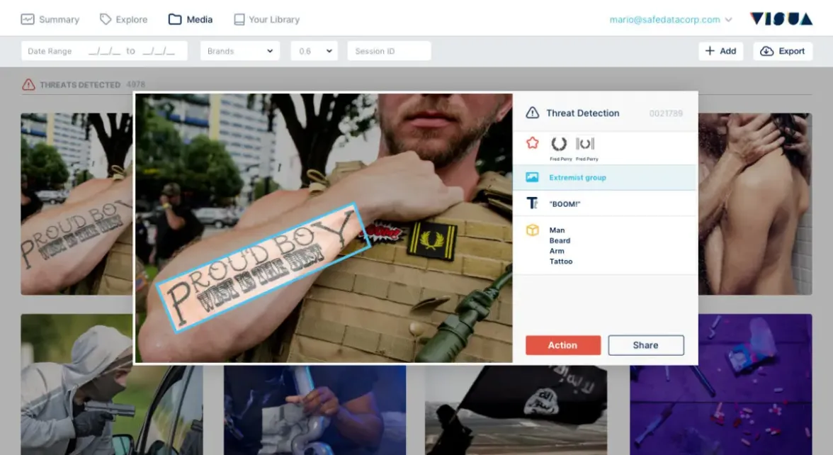Click the yellow cube object detection icon
Screen dimensions: 833x455
(x=533, y=230)
